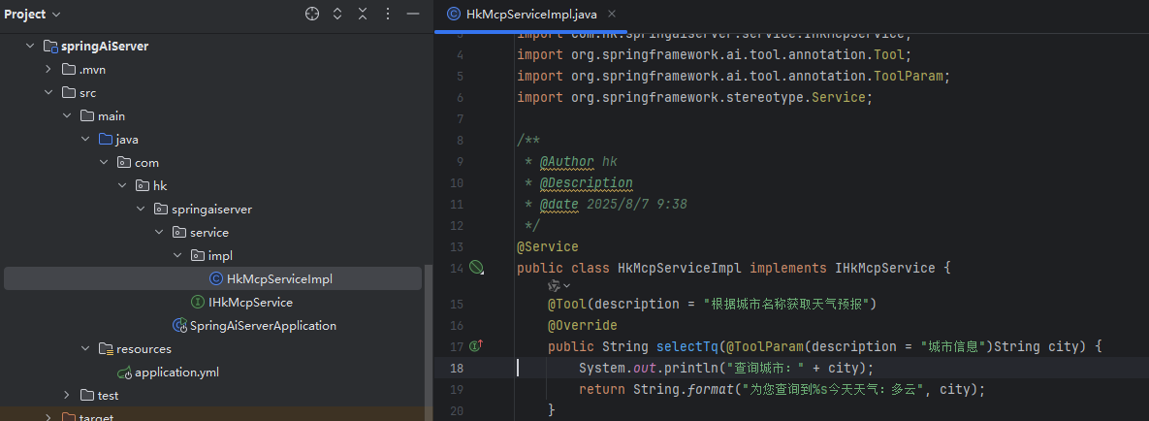Click the selectTq method name
The image size is (1149, 421).
pos(687,346)
